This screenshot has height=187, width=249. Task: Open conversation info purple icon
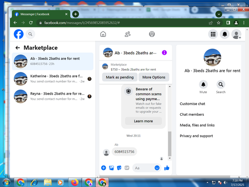pyautogui.click(x=164, y=53)
